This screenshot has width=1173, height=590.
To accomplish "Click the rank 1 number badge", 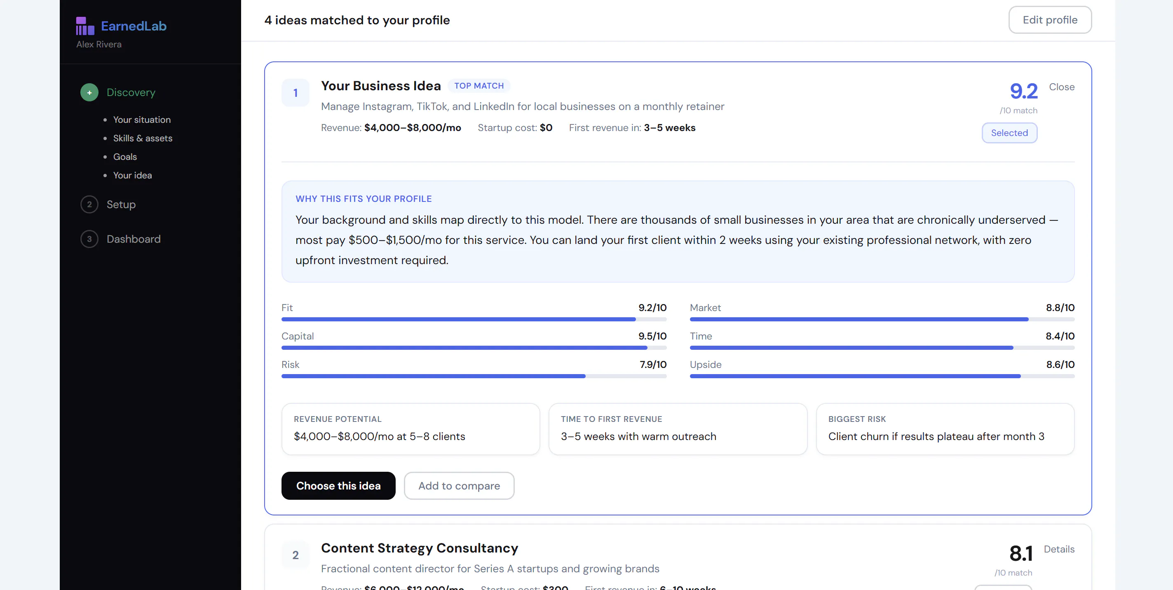I will [x=296, y=93].
